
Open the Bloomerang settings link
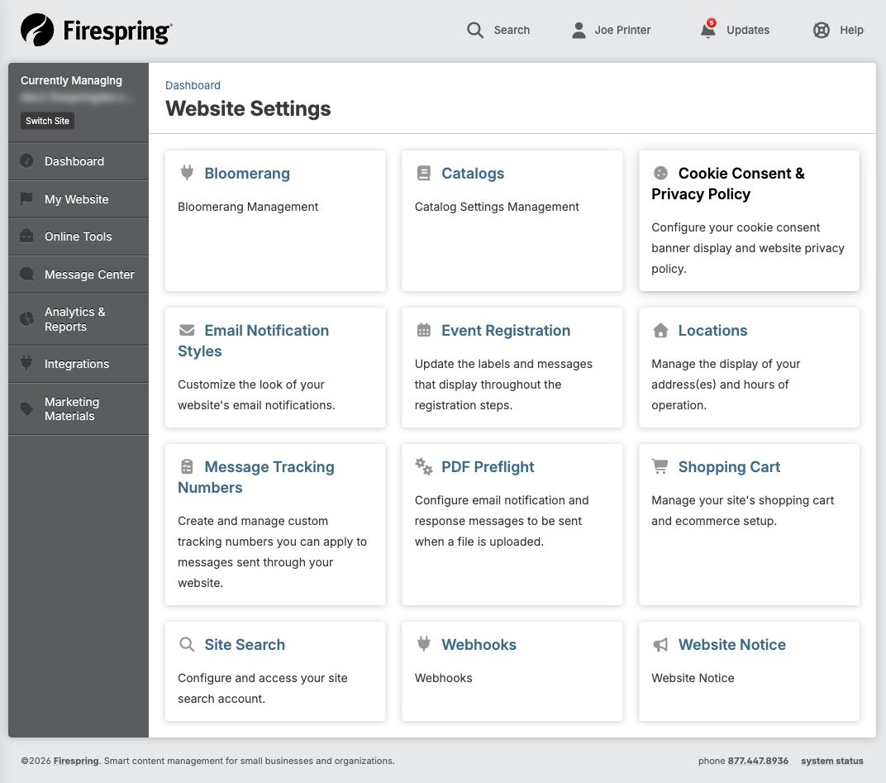coord(247,173)
